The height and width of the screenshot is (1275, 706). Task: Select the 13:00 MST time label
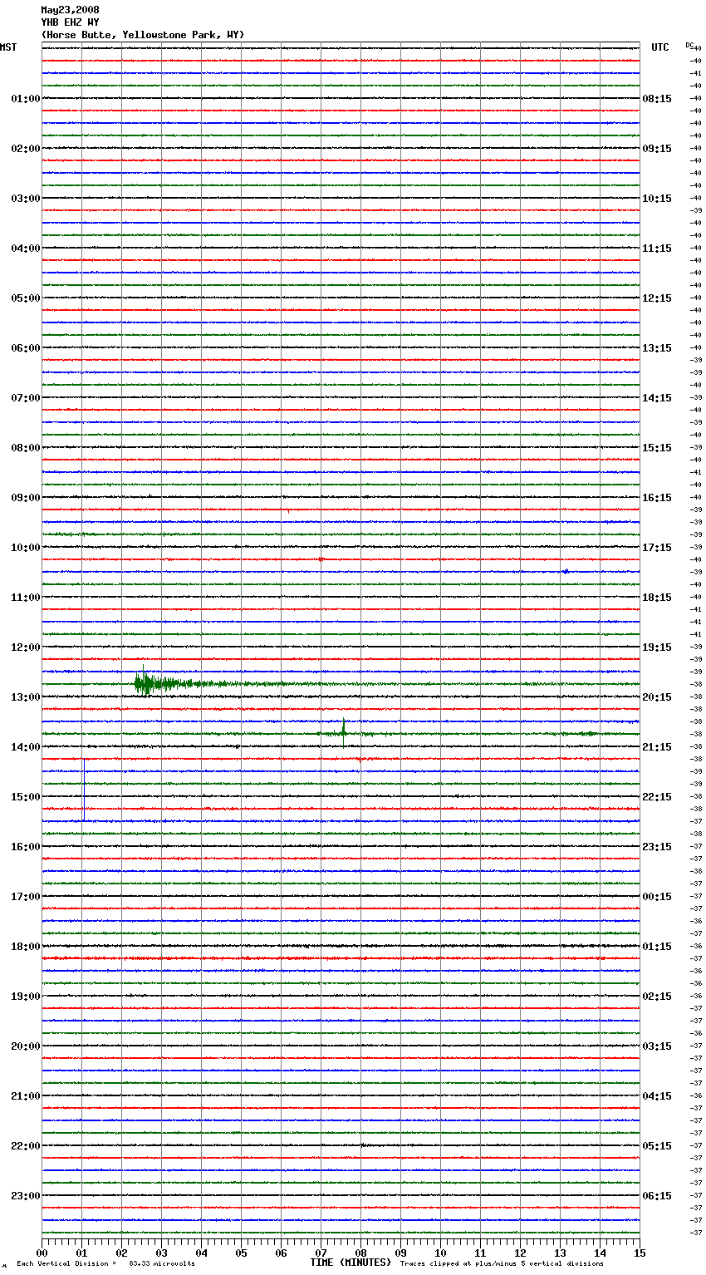(26, 697)
